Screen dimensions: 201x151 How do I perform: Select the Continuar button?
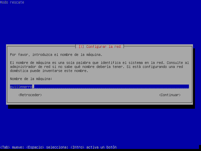click(x=170, y=95)
